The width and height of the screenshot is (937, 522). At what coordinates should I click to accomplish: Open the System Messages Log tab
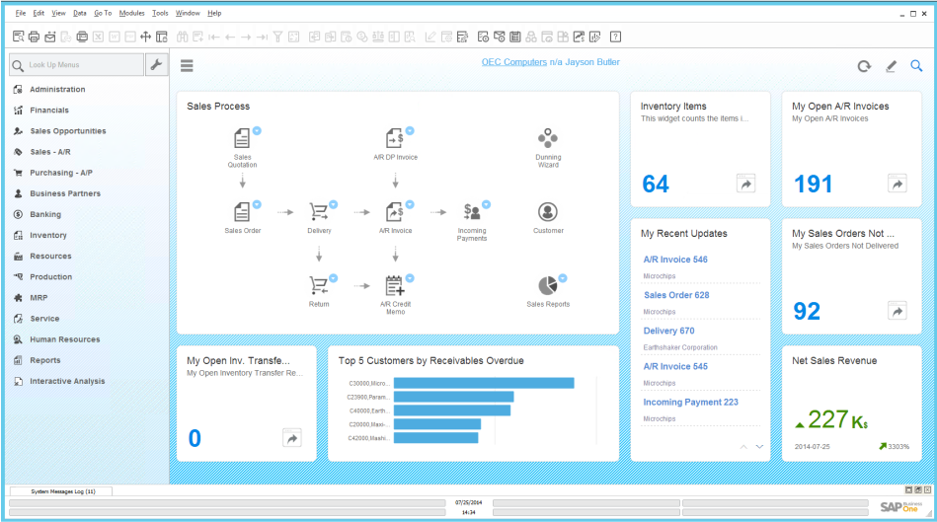coord(61,491)
